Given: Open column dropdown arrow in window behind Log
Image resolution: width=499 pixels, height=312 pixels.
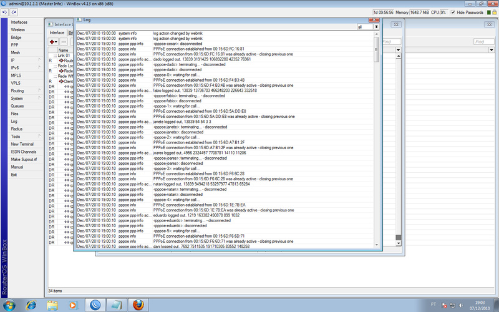Looking at the screenshot, I should click(398, 50).
